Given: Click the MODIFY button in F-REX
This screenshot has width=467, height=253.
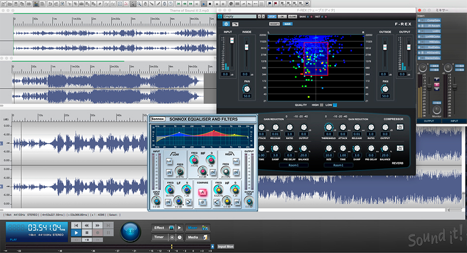Looking at the screenshot, I should [274, 24].
